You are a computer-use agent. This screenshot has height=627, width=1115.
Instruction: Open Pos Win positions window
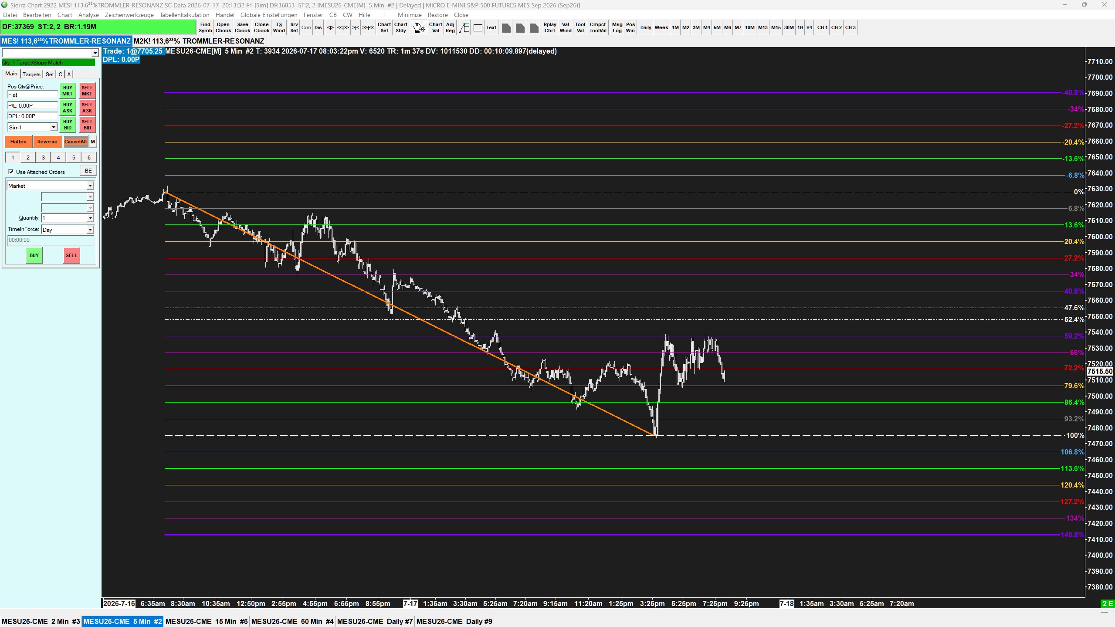[x=630, y=28]
